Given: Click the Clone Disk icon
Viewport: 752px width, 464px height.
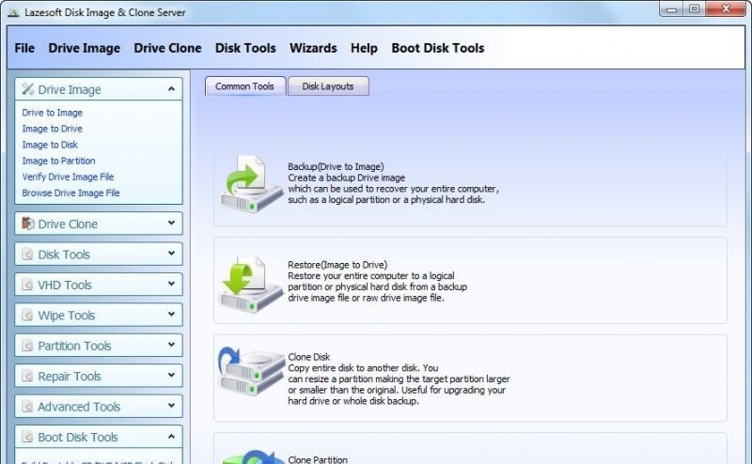Looking at the screenshot, I should pyautogui.click(x=251, y=372).
